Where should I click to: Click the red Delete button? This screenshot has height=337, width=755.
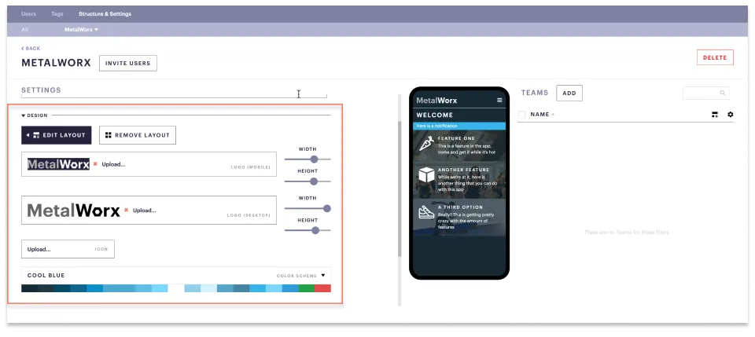pos(715,57)
